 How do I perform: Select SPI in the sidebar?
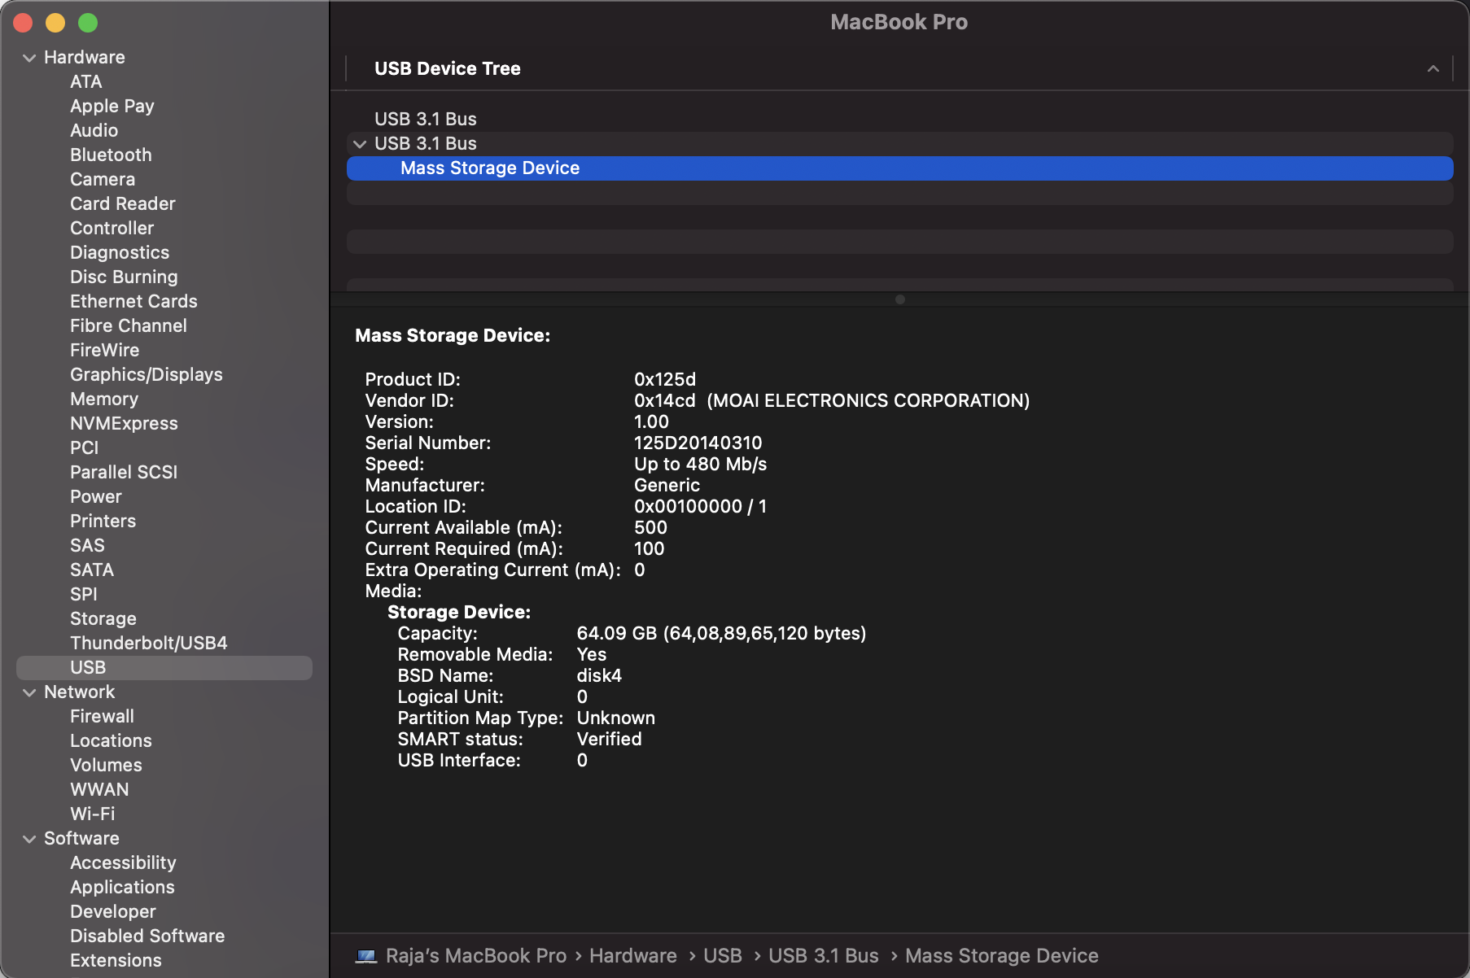84,594
